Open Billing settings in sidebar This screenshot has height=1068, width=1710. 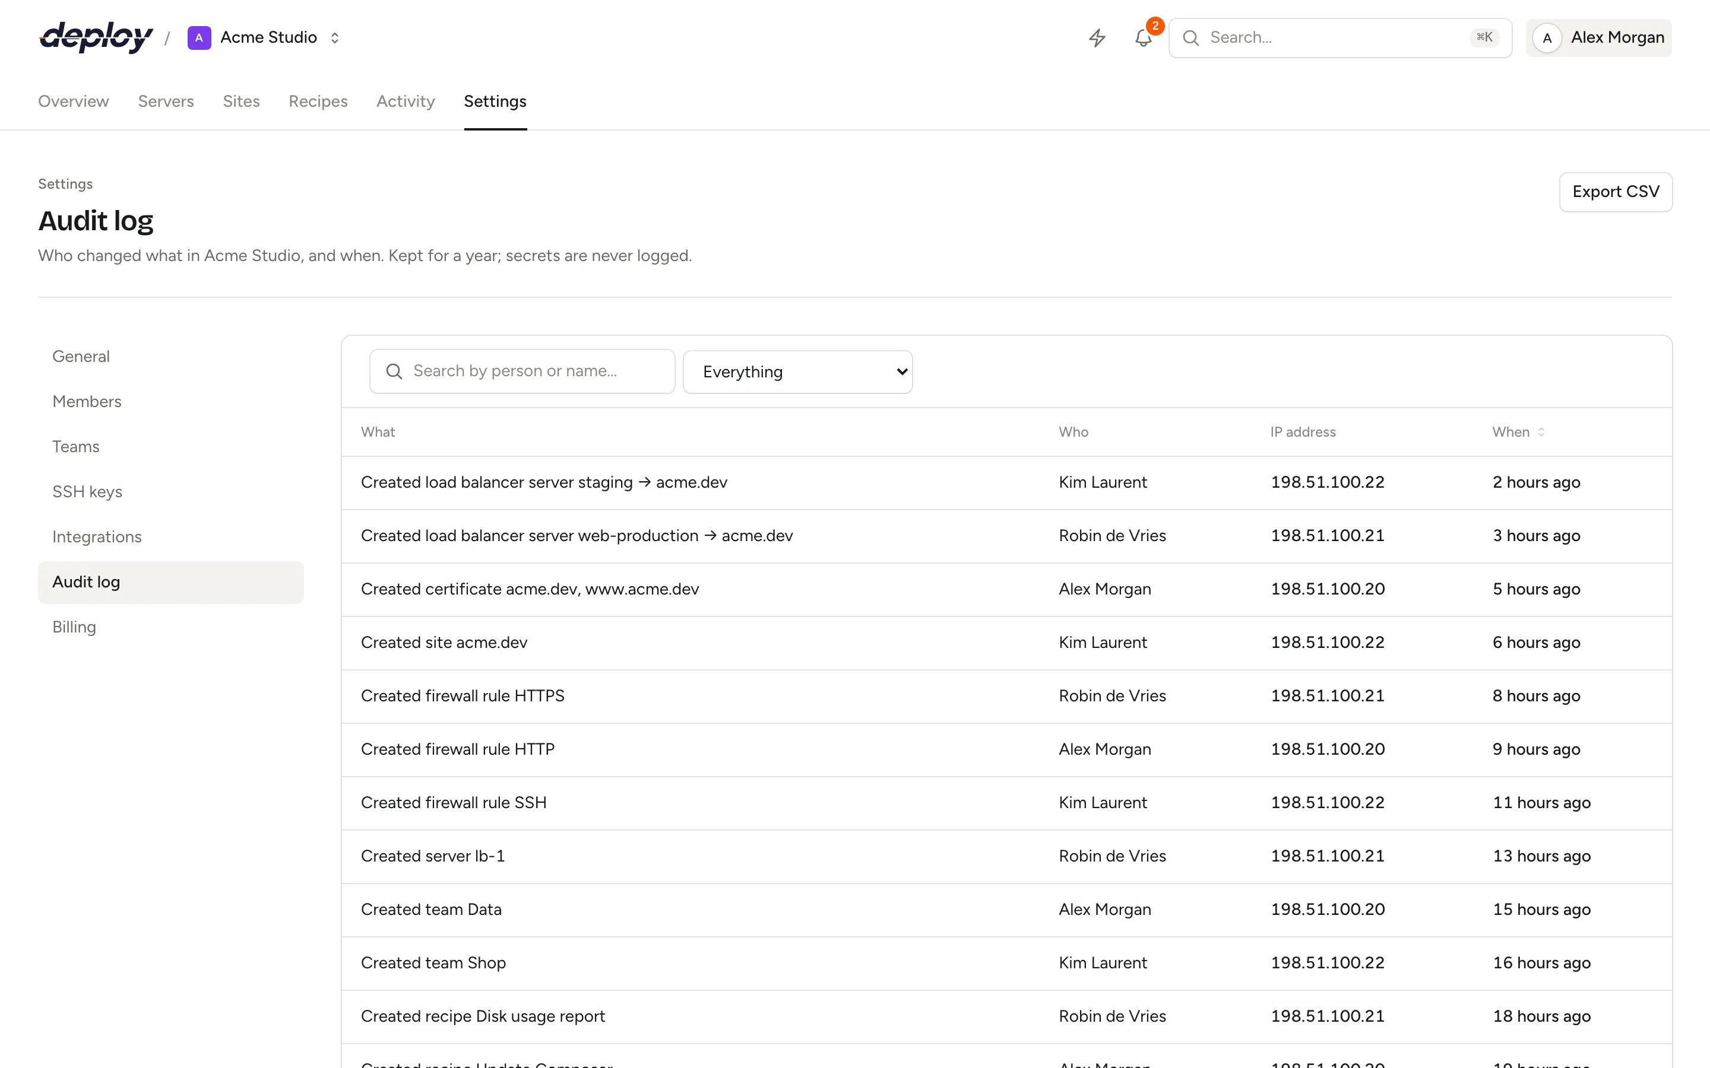coord(171,628)
